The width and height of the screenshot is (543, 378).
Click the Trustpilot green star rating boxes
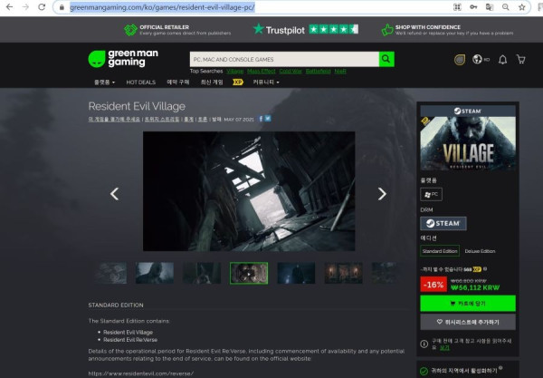(x=333, y=29)
